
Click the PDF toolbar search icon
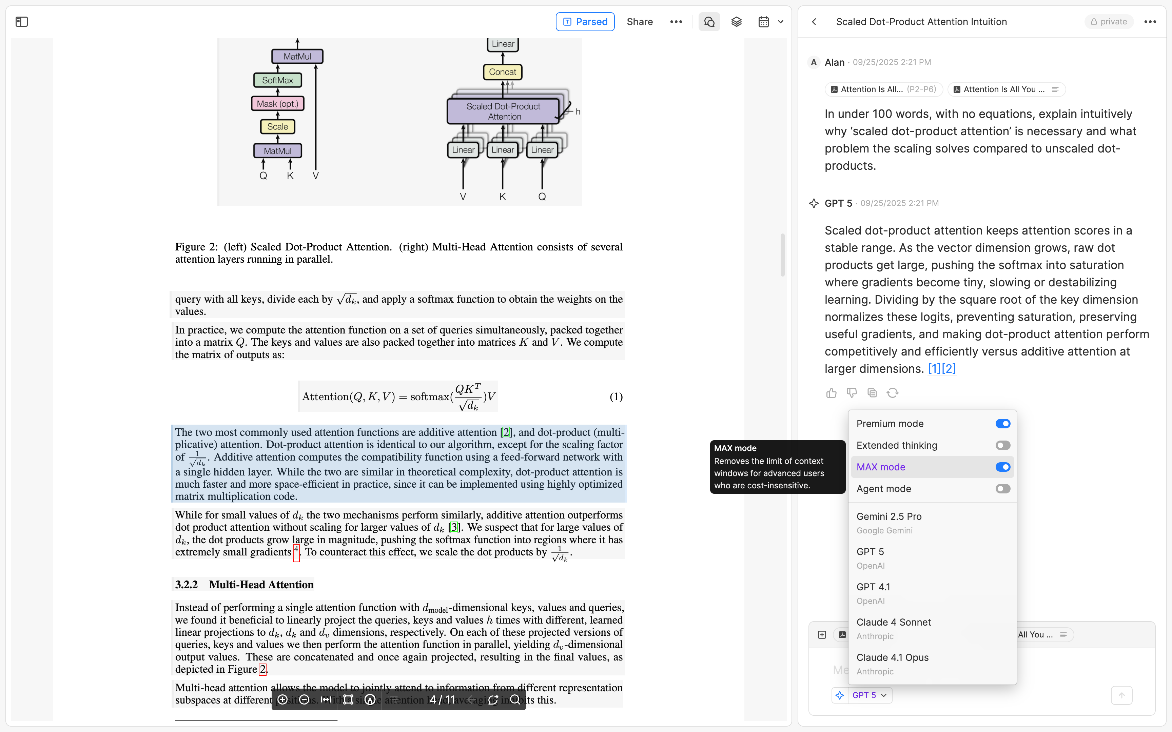(x=515, y=699)
